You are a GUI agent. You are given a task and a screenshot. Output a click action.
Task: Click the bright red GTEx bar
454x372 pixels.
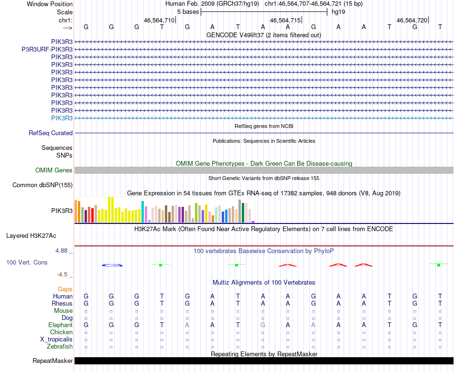[92, 215]
